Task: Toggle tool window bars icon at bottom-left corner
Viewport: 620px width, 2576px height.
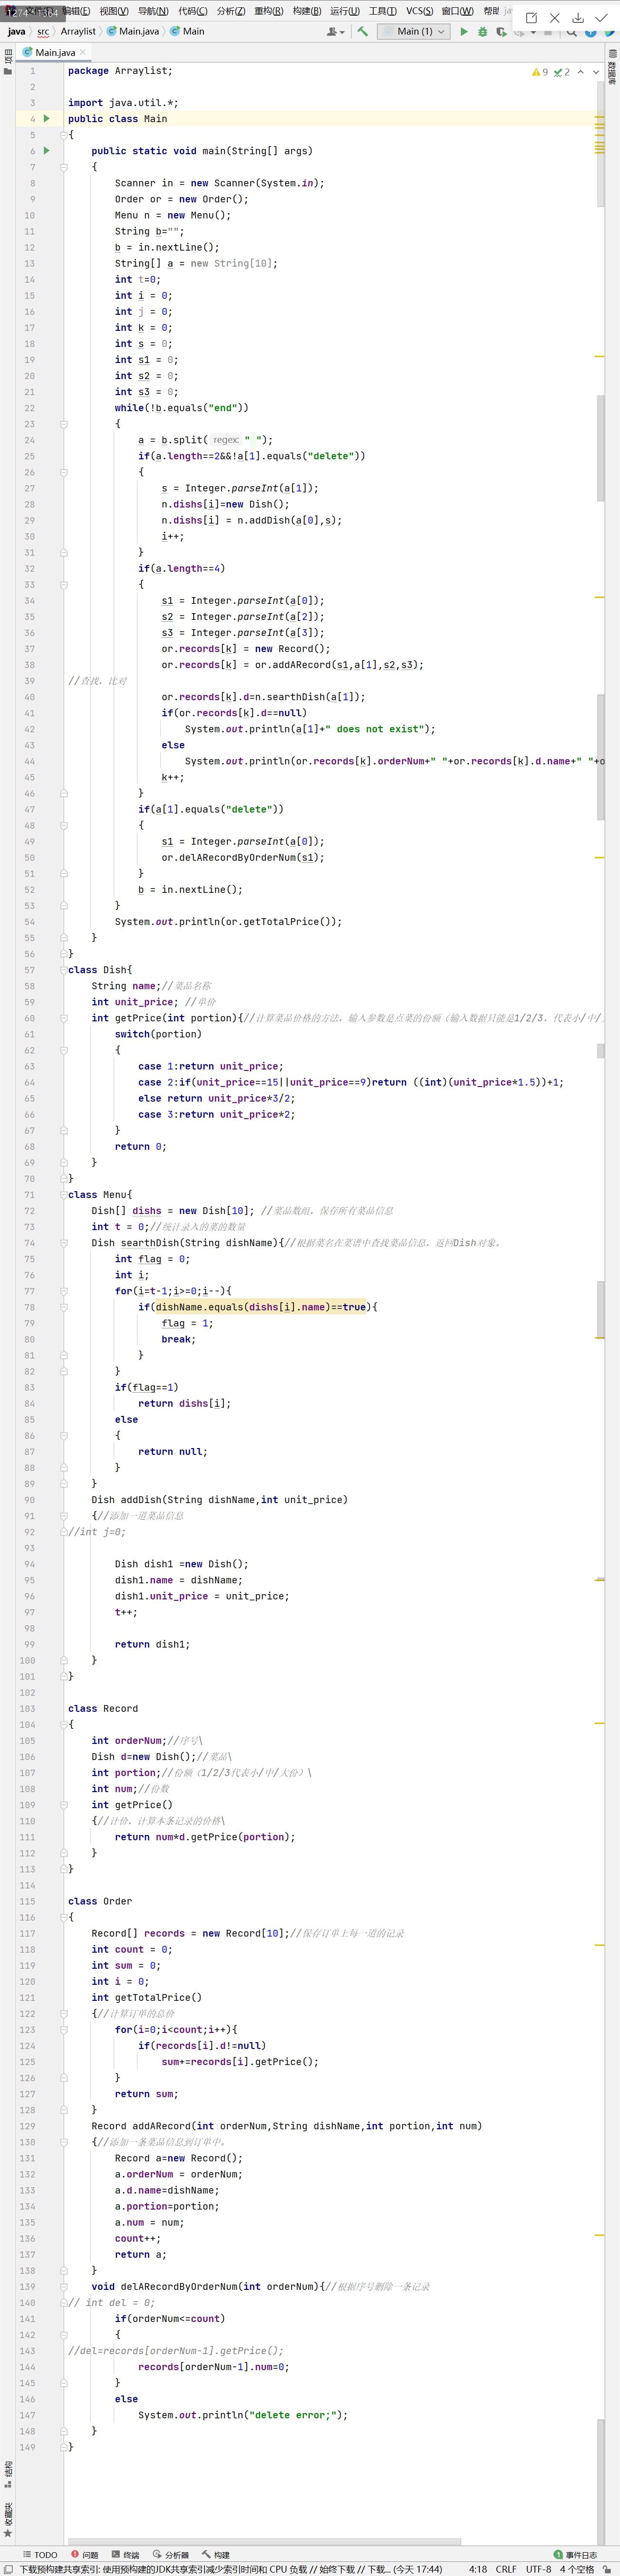Action: point(8,2569)
